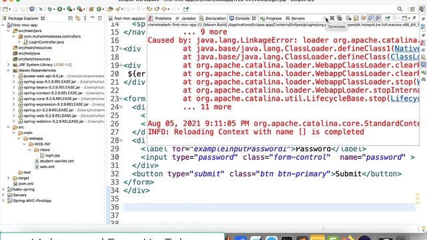Open the Run icon dropdown arrow
Screen dimensions: 427x240
(64, 9)
